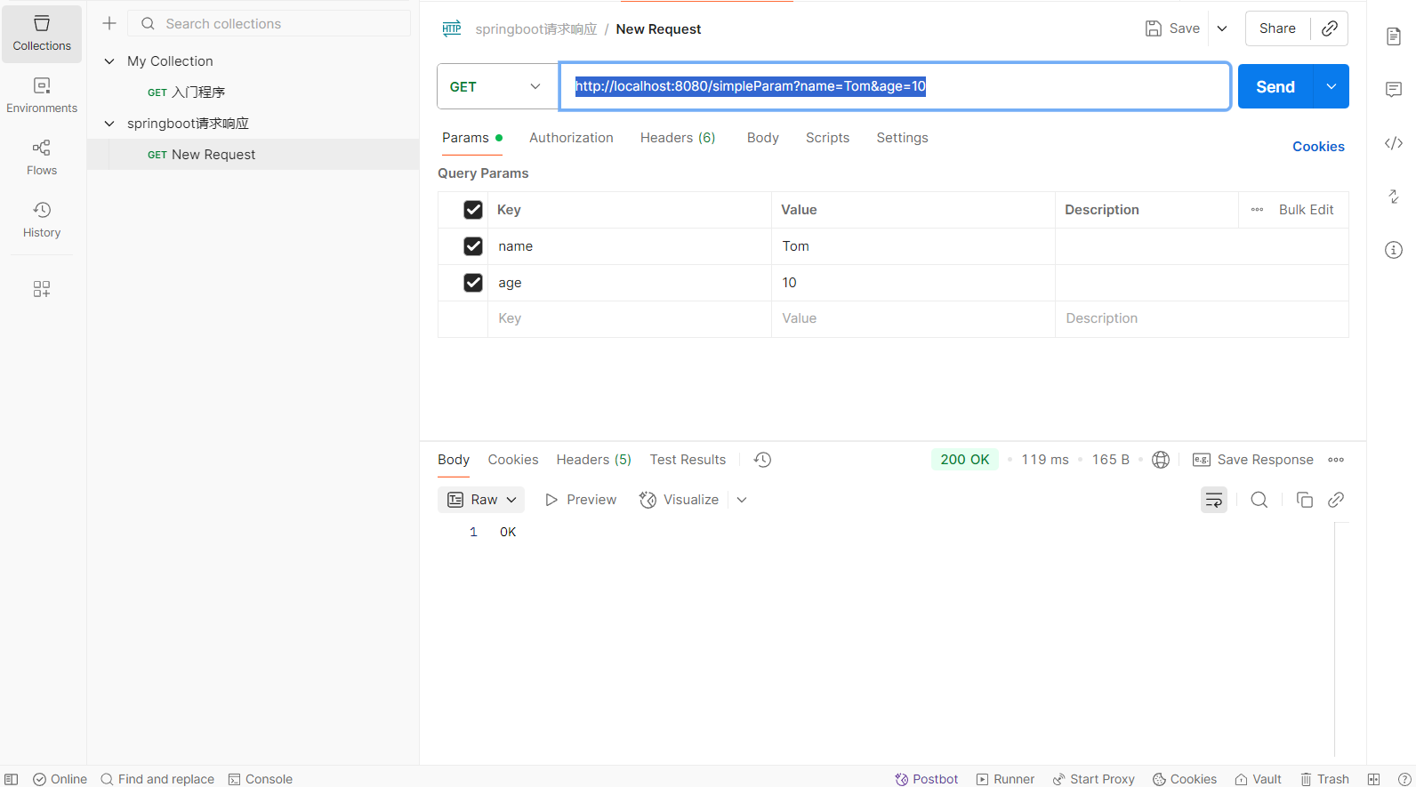The height and width of the screenshot is (787, 1416).
Task: Open two-pane layout icon in status bar
Action: pyautogui.click(x=1373, y=779)
